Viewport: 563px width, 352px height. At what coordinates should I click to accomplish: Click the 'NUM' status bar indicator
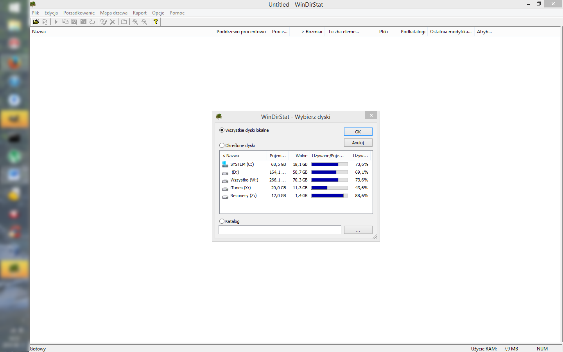(542, 349)
